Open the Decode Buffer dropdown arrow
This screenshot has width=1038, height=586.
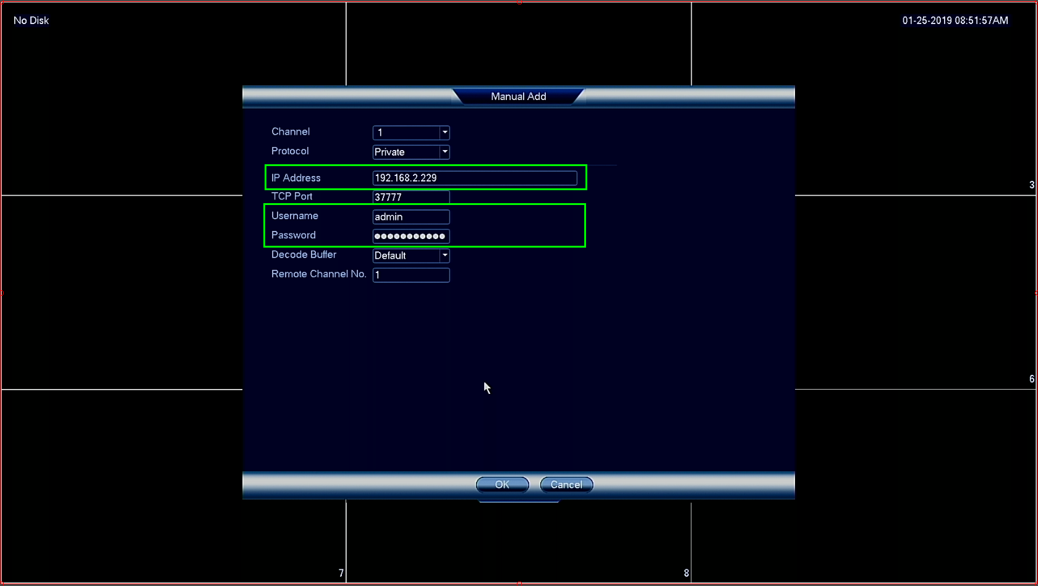[445, 255]
